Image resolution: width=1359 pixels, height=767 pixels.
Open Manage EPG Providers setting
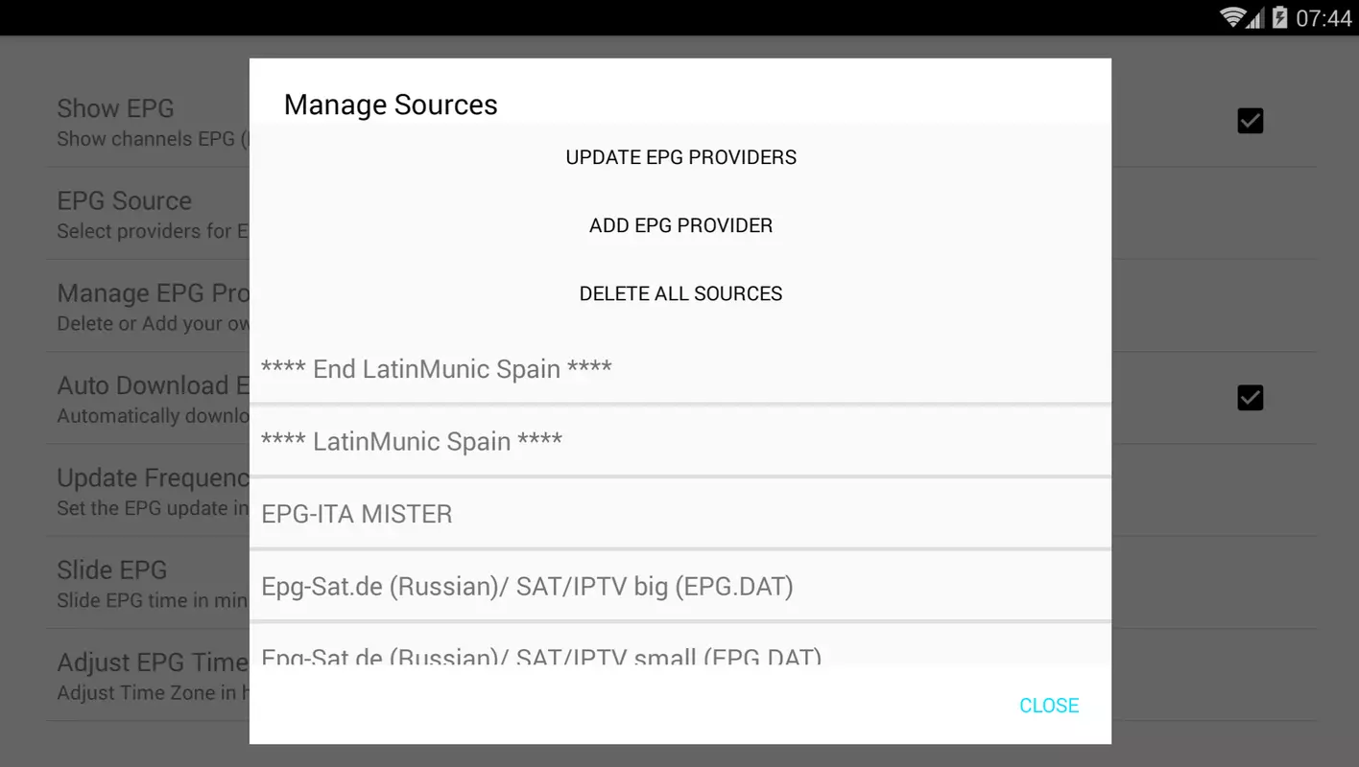(148, 307)
